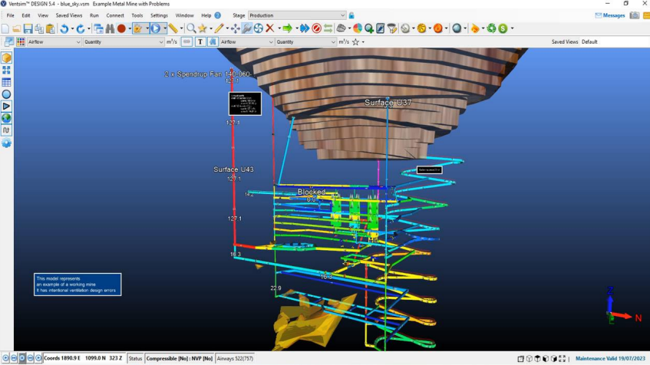Toggle the T text label display button
The image size is (650, 365).
coord(200,42)
